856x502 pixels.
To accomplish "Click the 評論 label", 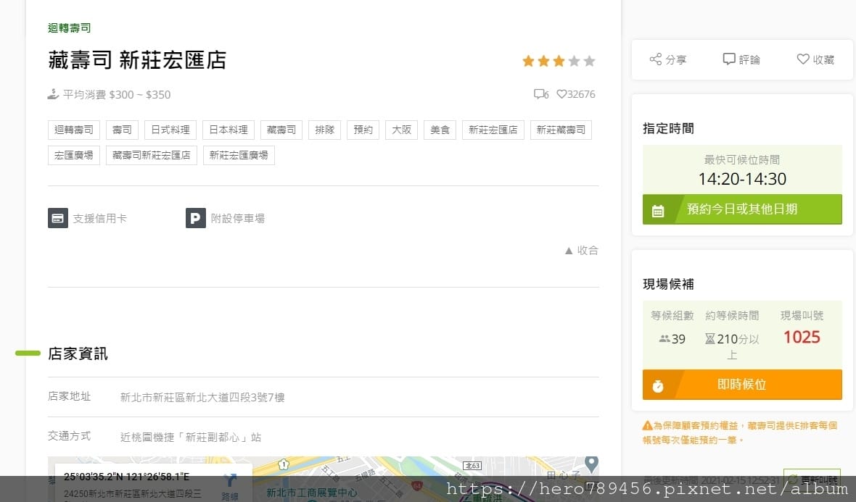I will tap(749, 59).
